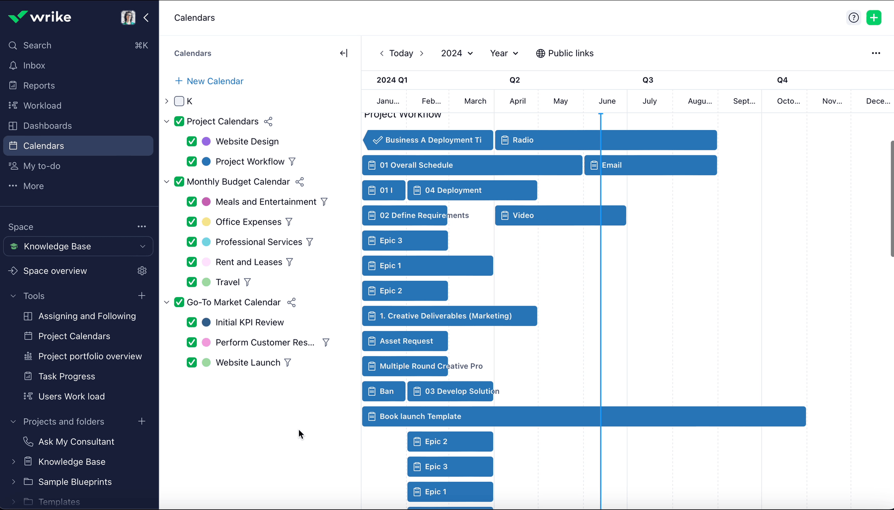Uncheck the Travel calendar
The height and width of the screenshot is (510, 894).
click(x=192, y=282)
